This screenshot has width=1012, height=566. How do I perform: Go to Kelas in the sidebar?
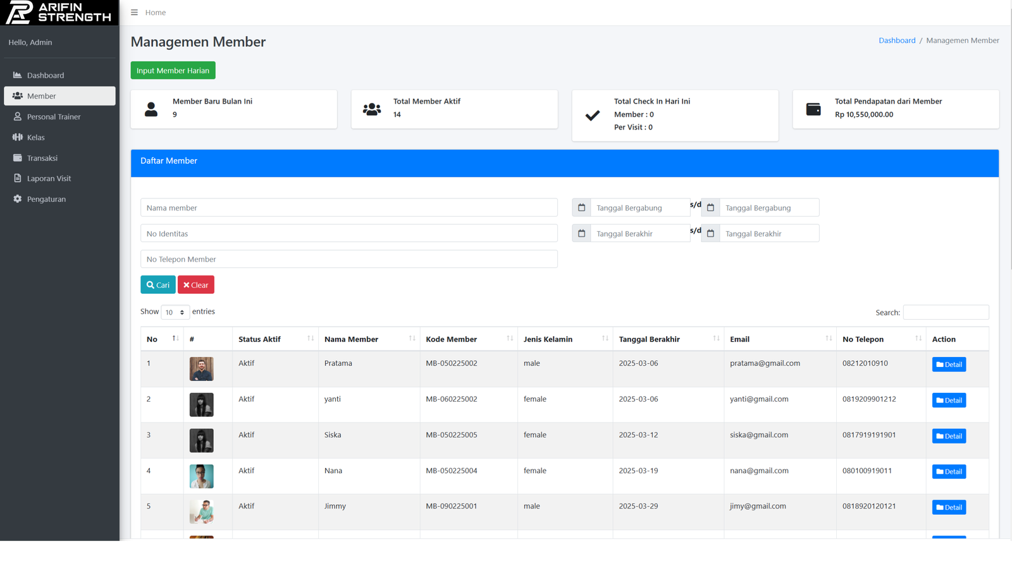click(x=59, y=137)
